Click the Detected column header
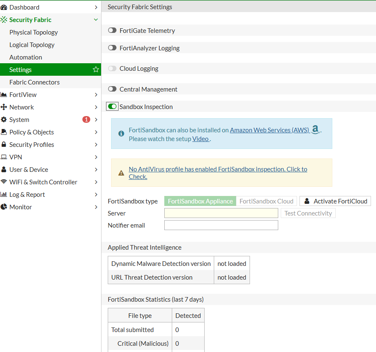This screenshot has height=352, width=376. [x=188, y=315]
